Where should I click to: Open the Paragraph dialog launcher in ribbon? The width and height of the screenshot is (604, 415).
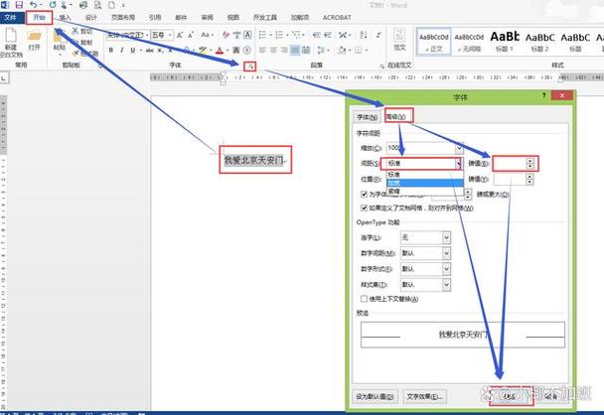(382, 67)
